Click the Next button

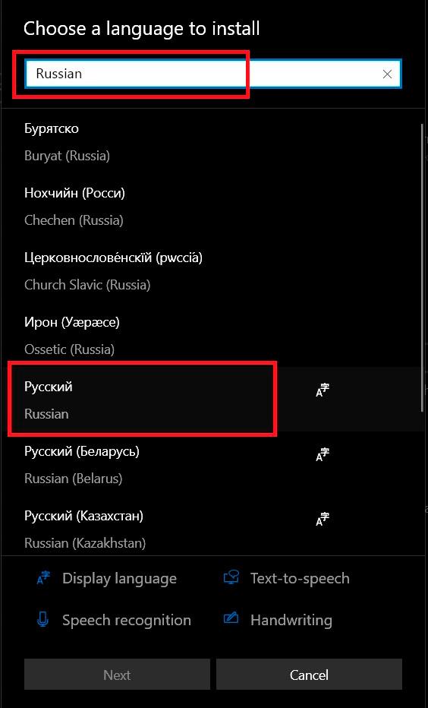[x=117, y=675]
